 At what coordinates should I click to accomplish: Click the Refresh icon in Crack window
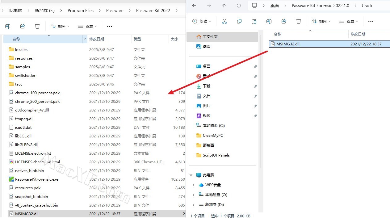click(239, 6)
